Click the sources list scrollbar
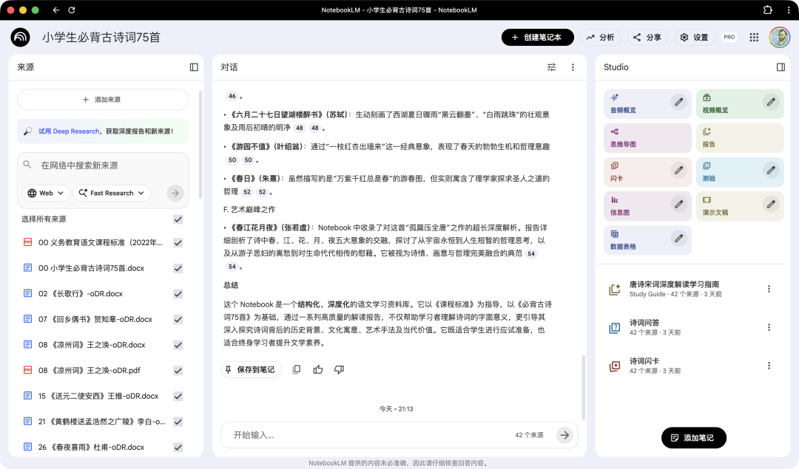Screen dimensions: 799x469 pos(200,145)
